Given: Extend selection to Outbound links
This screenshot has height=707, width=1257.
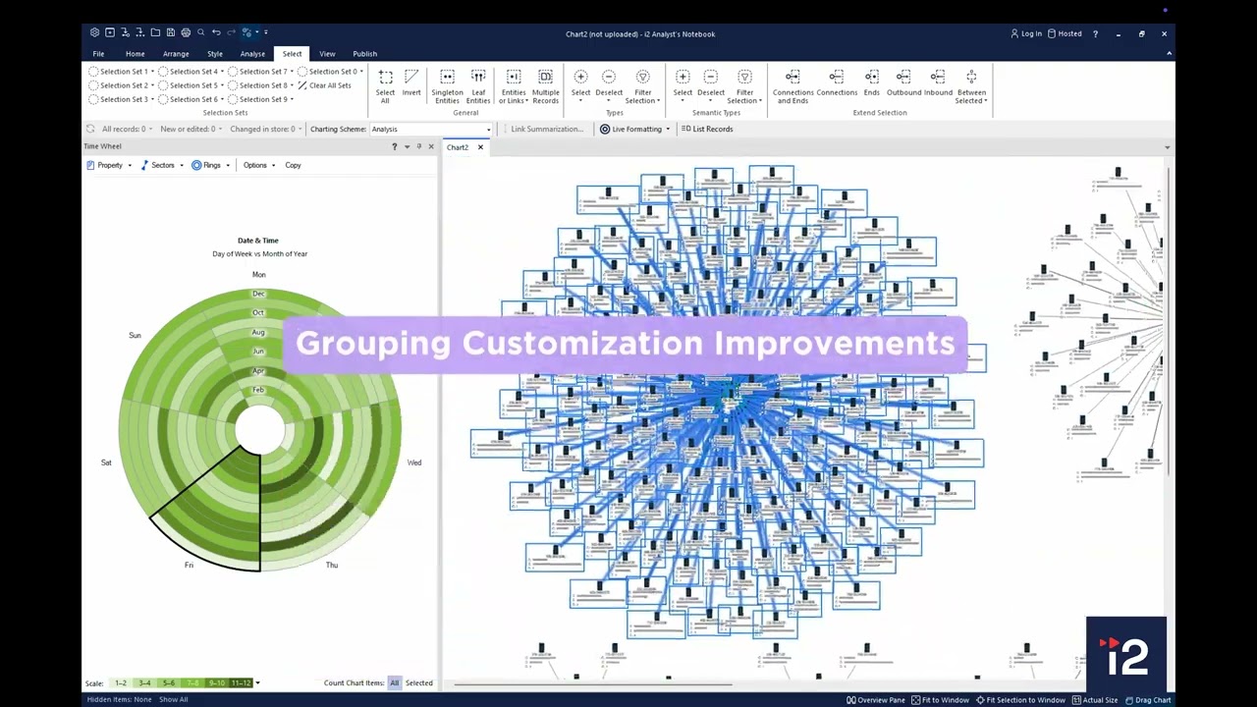Looking at the screenshot, I should tap(903, 77).
